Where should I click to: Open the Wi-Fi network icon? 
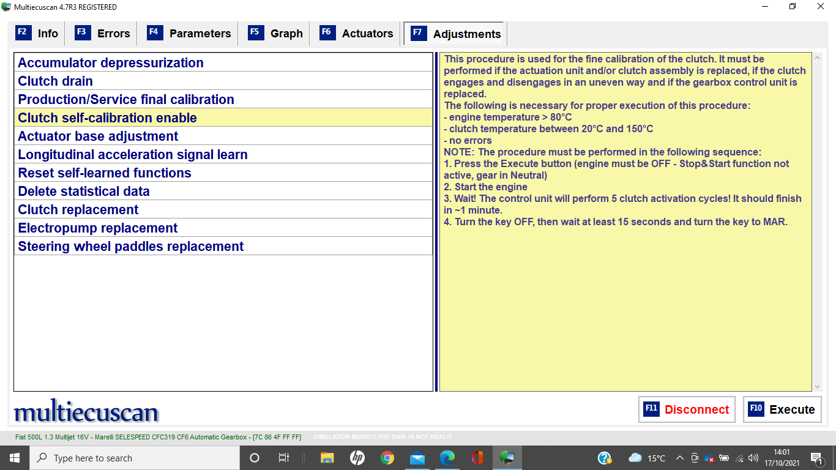tap(739, 458)
